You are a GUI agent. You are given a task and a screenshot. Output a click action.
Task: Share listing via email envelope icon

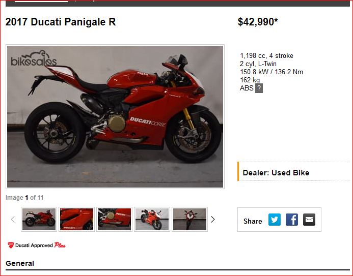(309, 220)
